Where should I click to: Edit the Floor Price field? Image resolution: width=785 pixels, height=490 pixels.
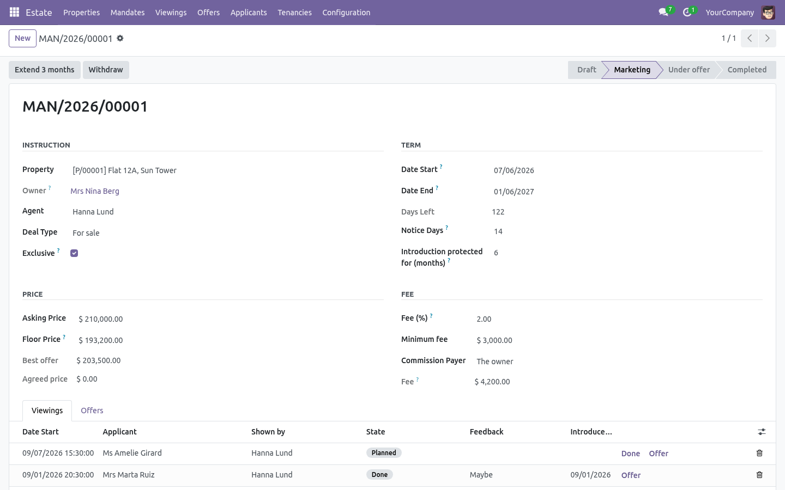(x=230, y=340)
